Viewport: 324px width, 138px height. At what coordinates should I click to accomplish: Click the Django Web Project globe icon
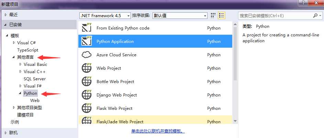click(x=87, y=95)
